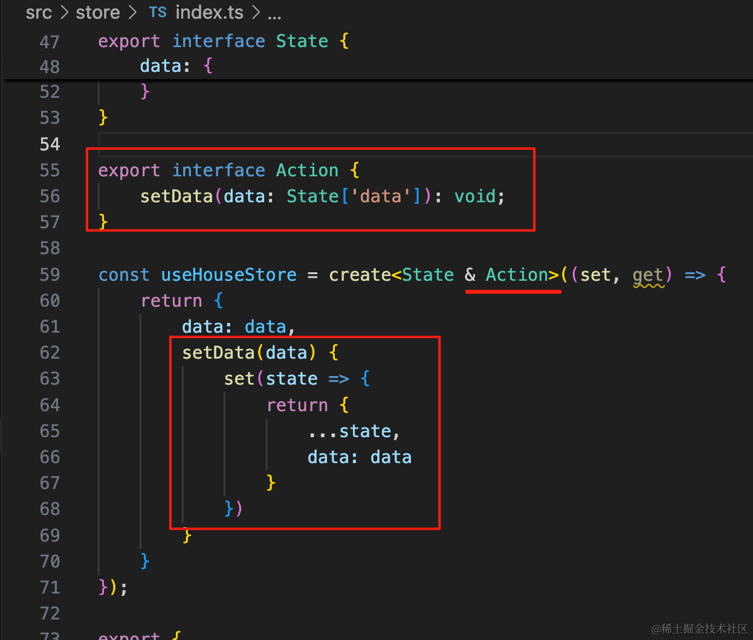
Task: Click the Action type underlined in red
Action: point(517,275)
